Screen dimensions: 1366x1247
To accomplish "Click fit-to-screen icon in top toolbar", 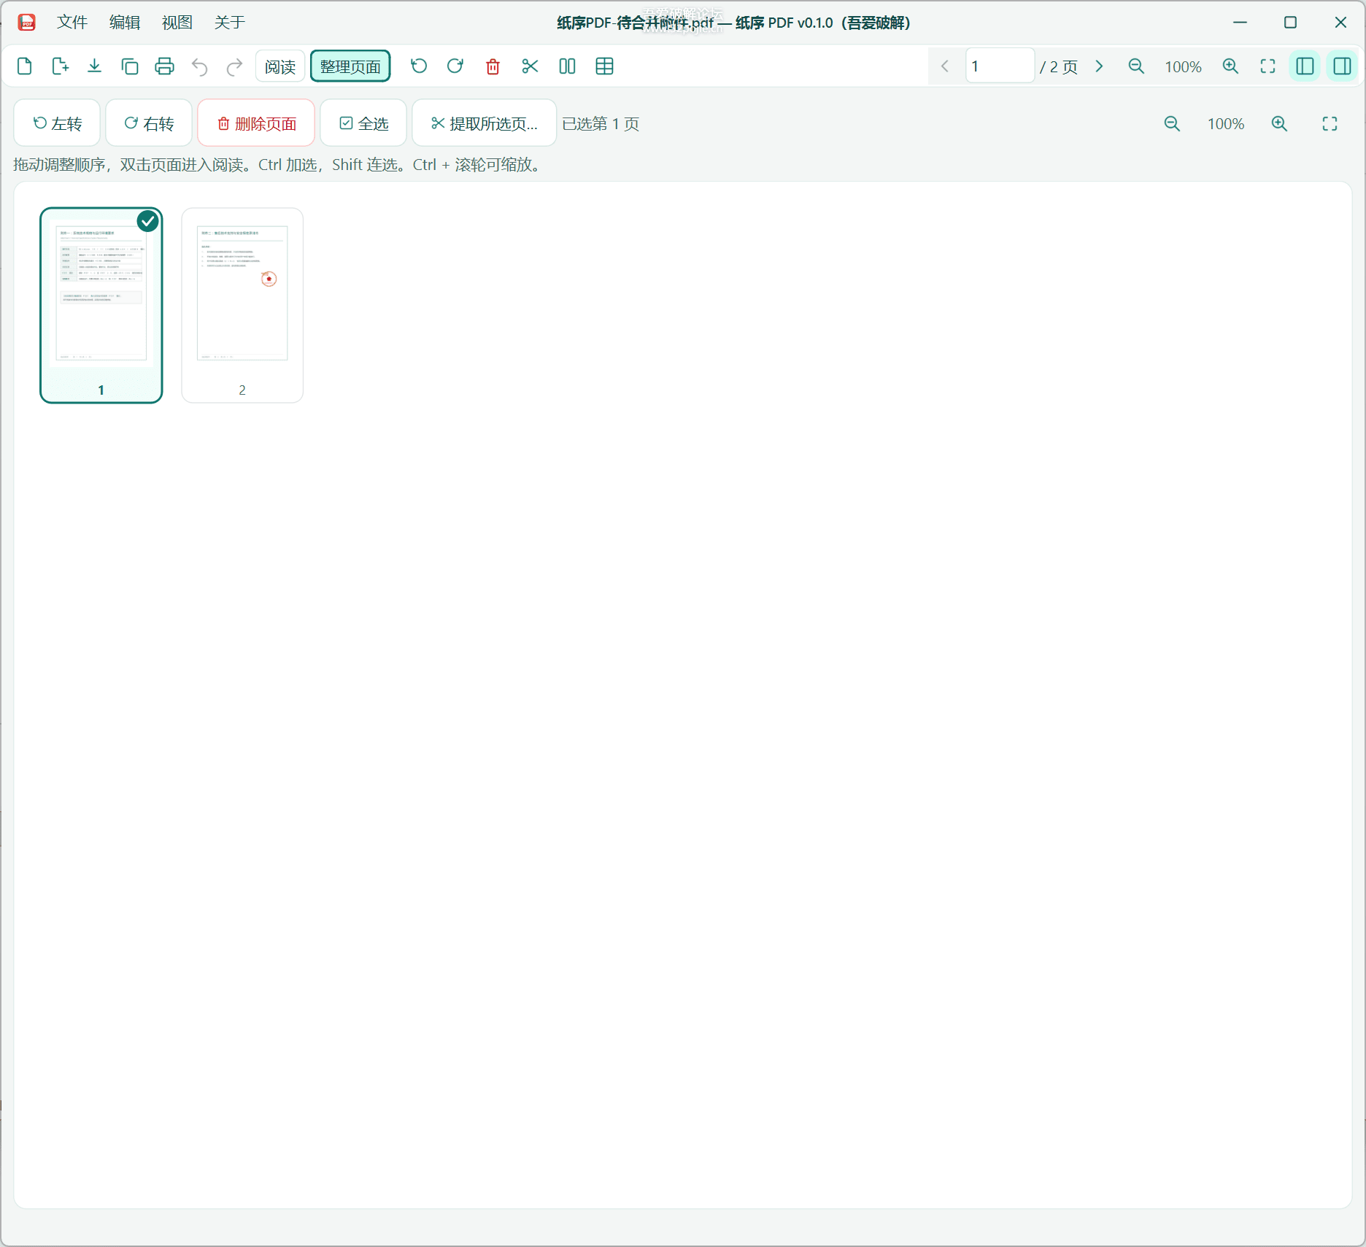I will point(1267,66).
